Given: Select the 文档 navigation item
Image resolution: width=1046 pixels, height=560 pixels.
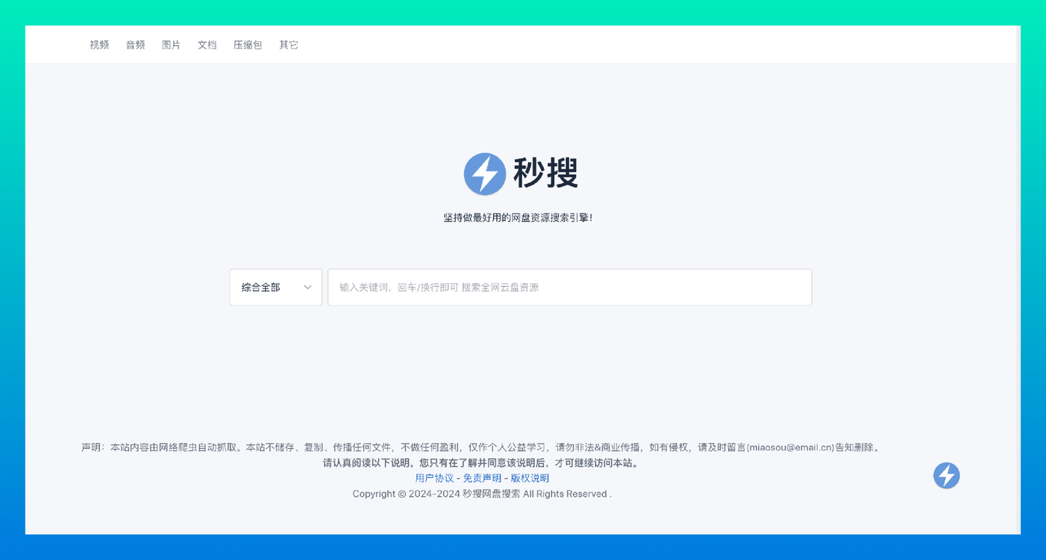Looking at the screenshot, I should point(207,45).
